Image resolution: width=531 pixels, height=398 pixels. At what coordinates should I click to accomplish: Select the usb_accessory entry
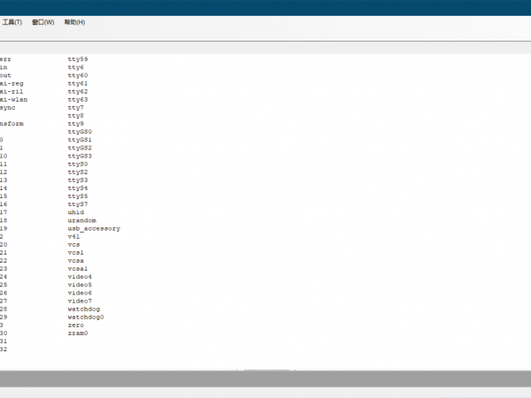tap(94, 228)
